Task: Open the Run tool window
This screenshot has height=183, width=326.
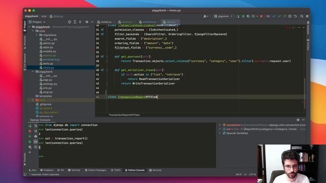Action: pos(33,170)
